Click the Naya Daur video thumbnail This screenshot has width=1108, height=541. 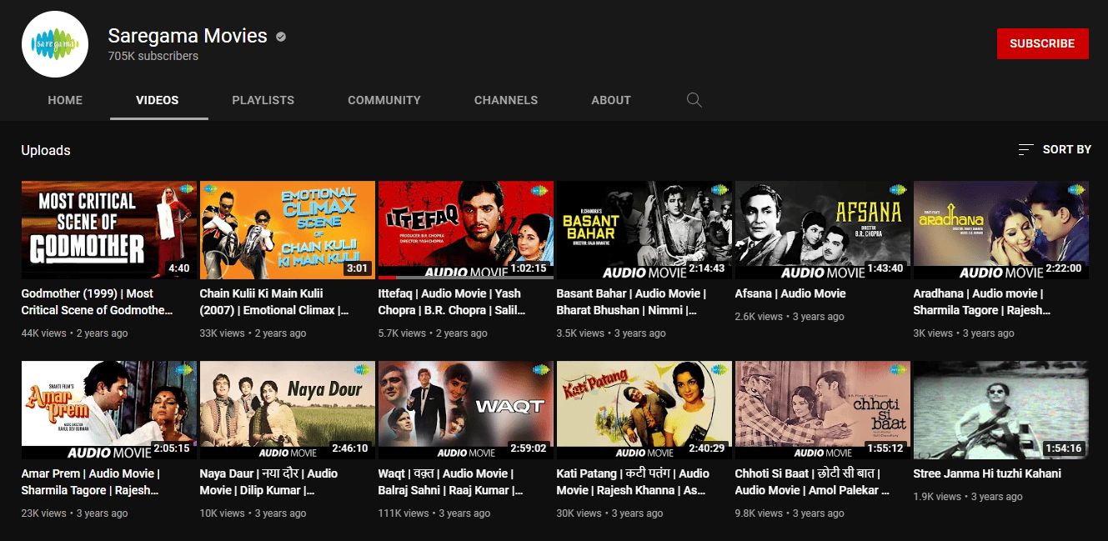click(x=287, y=410)
